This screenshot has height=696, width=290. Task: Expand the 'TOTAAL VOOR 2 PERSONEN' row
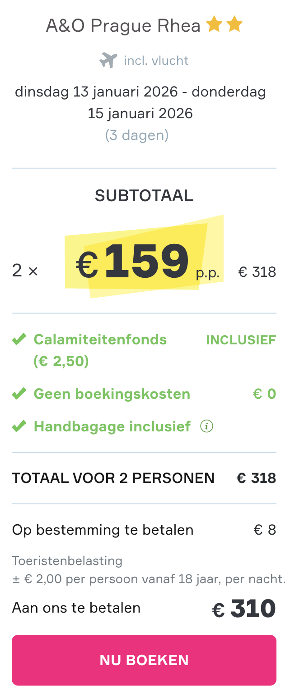pyautogui.click(x=113, y=478)
